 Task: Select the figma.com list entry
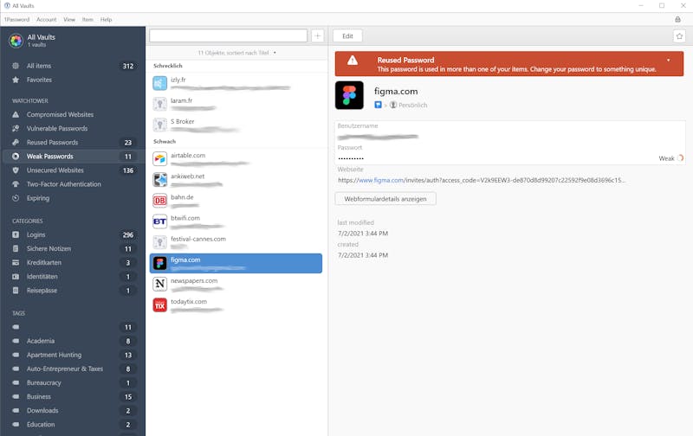coord(236,264)
